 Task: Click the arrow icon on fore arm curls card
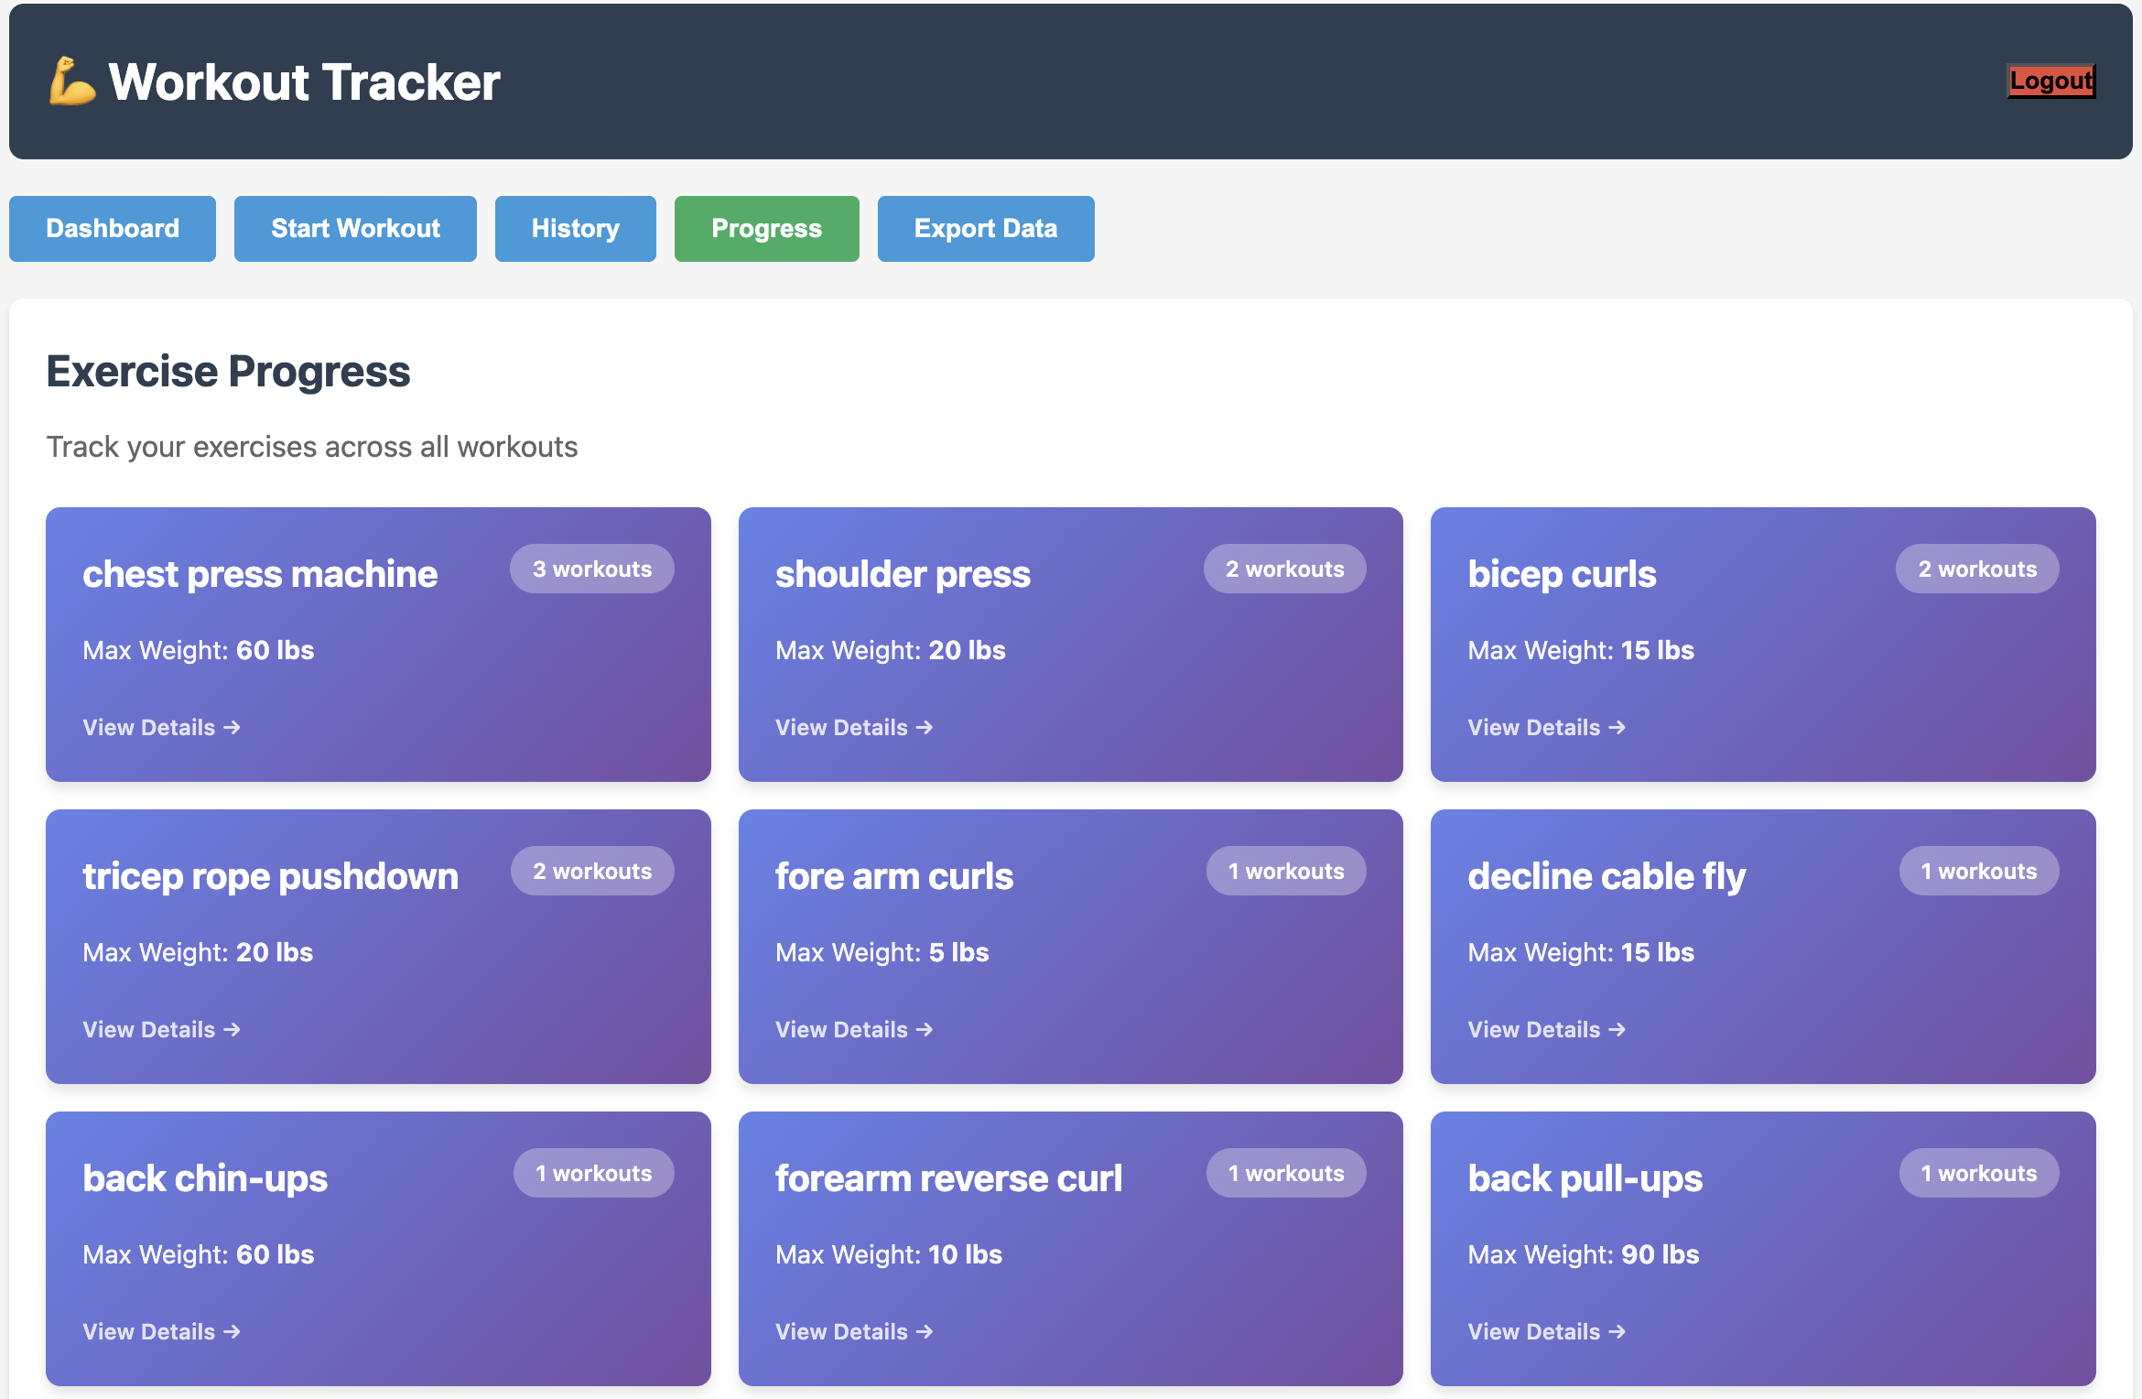tap(925, 1029)
